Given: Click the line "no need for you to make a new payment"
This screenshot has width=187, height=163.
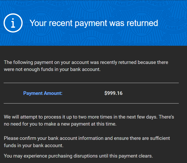Looking at the screenshot, I should pyautogui.click(x=60, y=124).
